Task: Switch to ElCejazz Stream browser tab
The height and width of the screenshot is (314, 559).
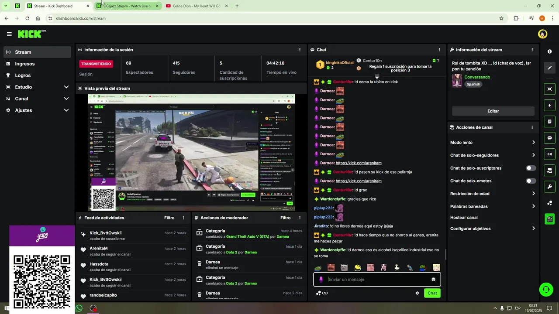Action: point(127,6)
